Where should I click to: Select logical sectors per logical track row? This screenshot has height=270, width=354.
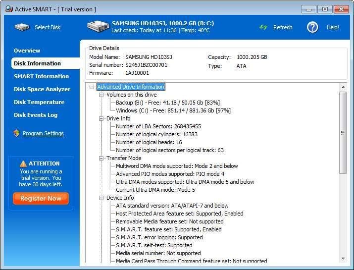(169, 150)
